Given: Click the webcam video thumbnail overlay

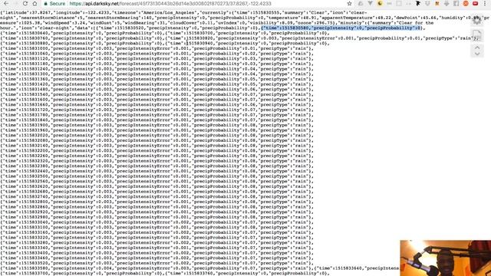Looking at the screenshot, I should click(x=445, y=258).
